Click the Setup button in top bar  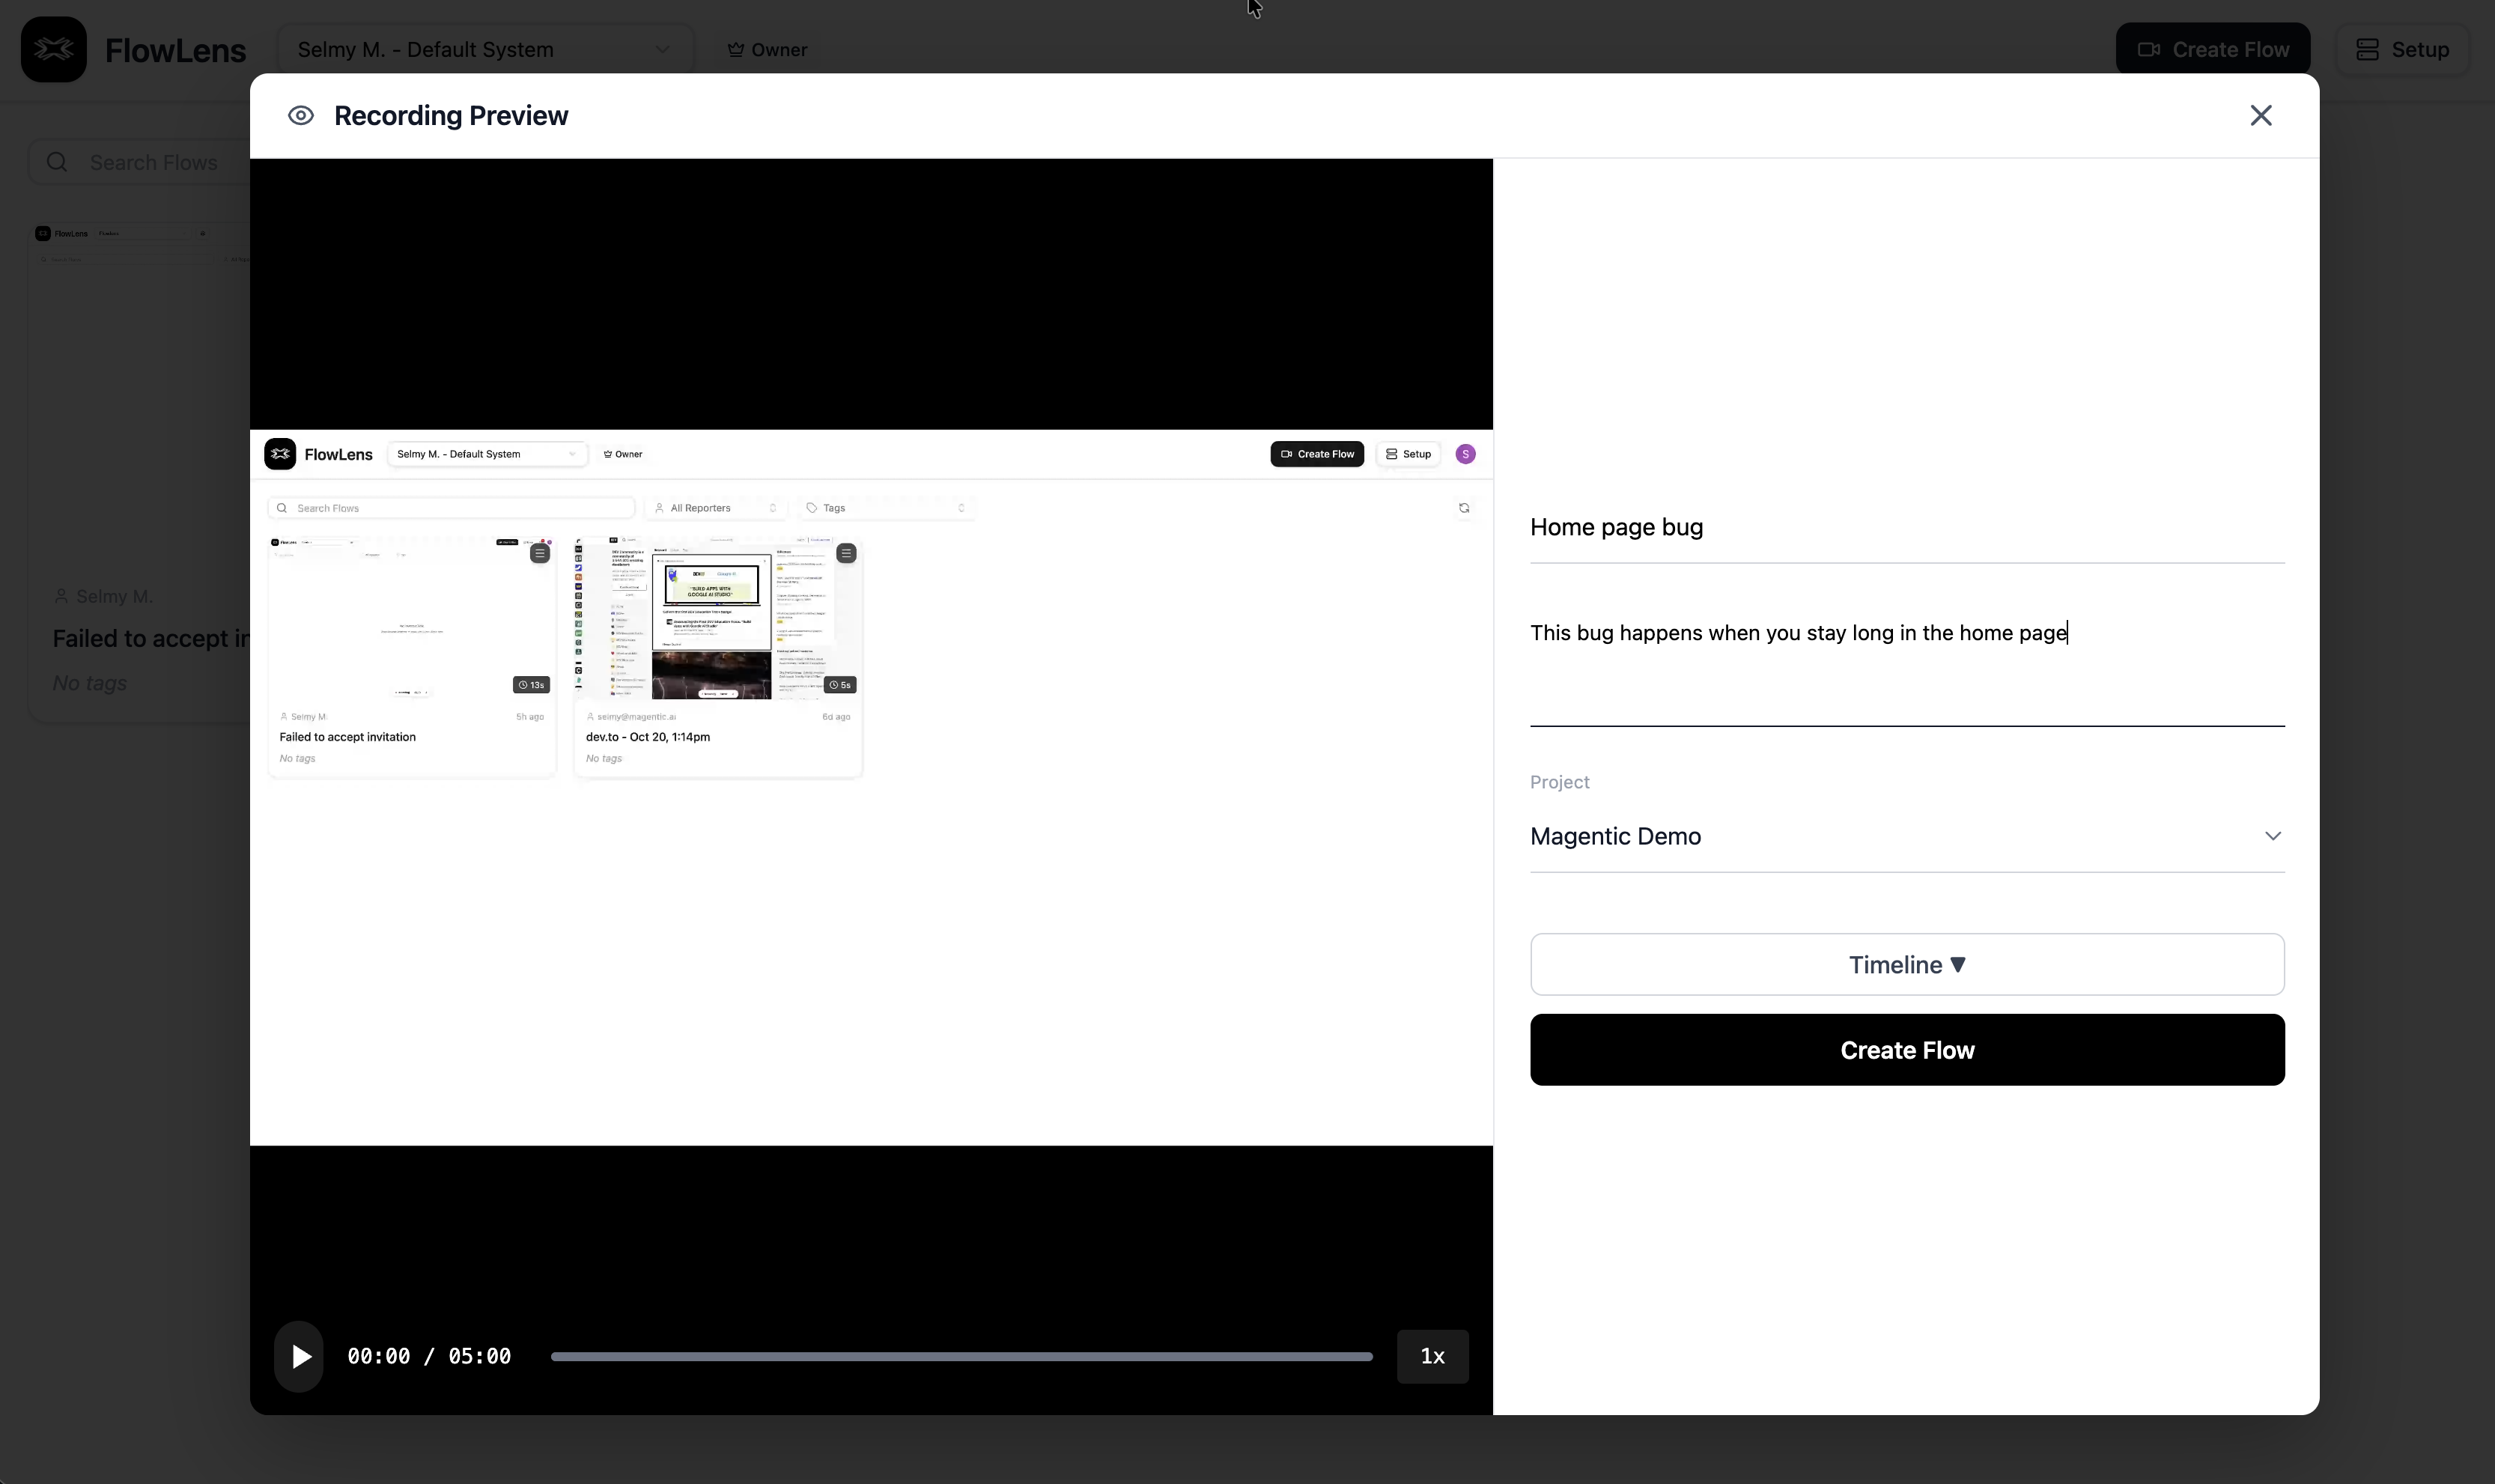point(2402,50)
